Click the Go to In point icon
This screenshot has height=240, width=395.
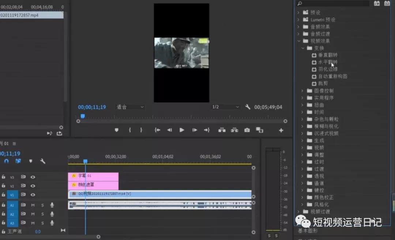click(x=157, y=130)
